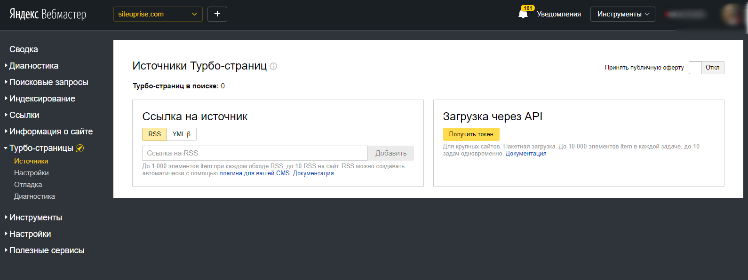The width and height of the screenshot is (748, 280).
Task: Open Отладка under Турбо-страницы
Action: click(x=28, y=185)
